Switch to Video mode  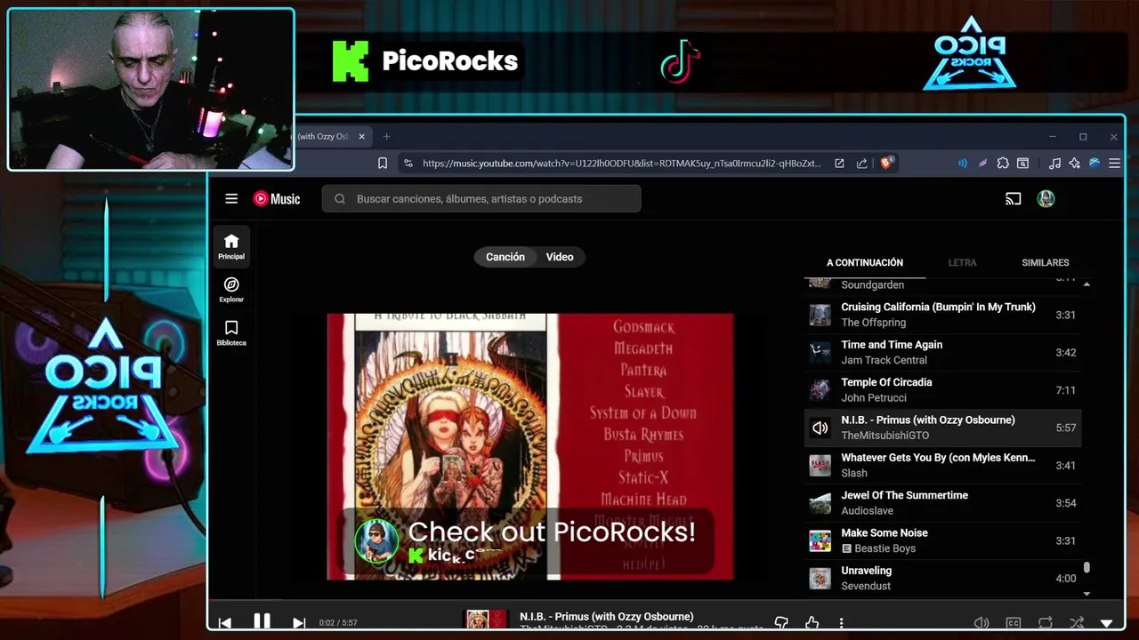click(x=560, y=257)
